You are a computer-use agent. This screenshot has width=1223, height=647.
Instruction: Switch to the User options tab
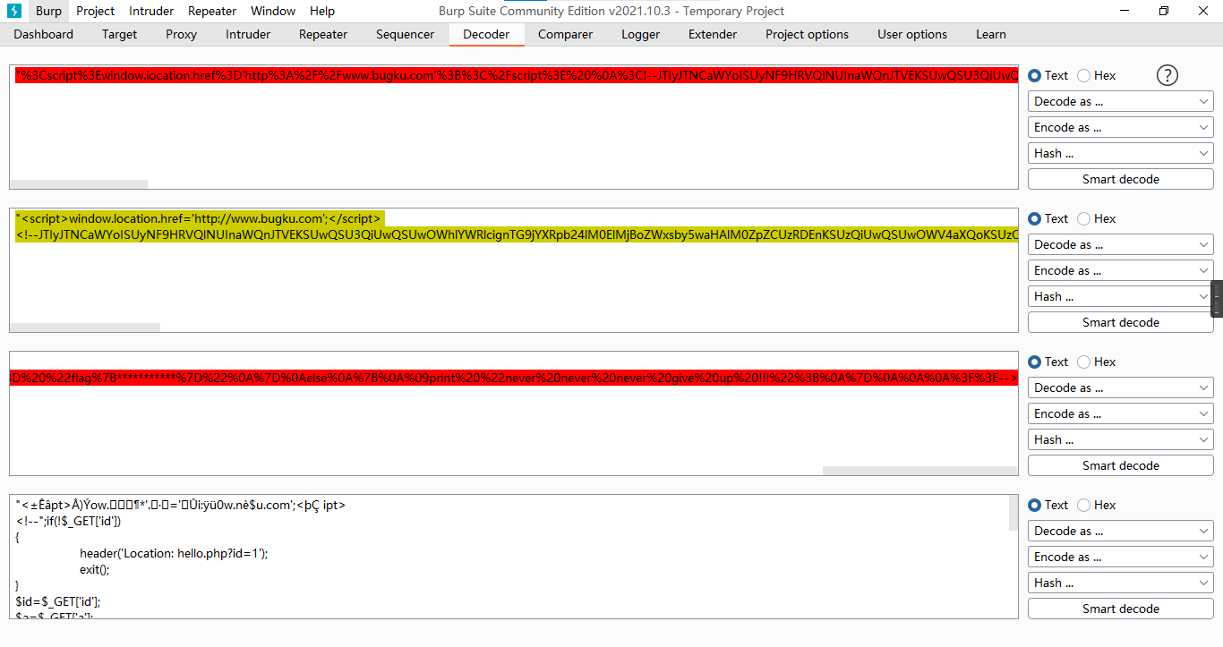[x=912, y=34]
